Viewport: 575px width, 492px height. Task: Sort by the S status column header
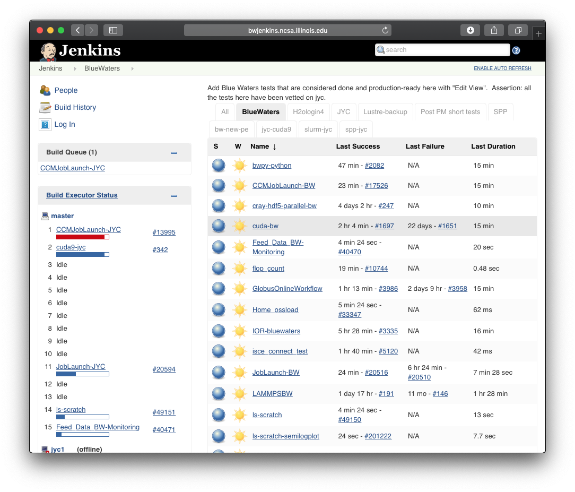216,146
